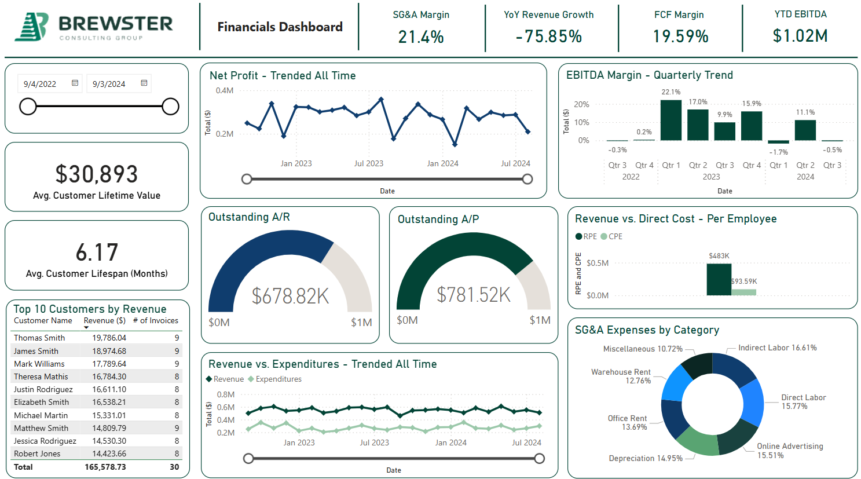Click the FCF Margin 19.59% value
Viewport: 861px width, 479px height.
(679, 36)
